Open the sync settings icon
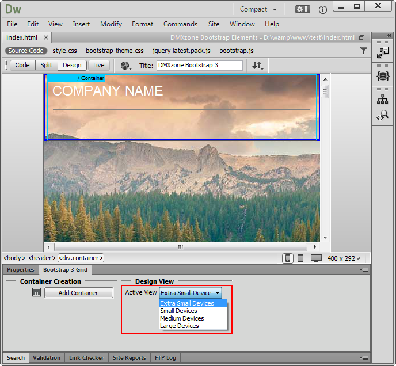The image size is (396, 366). (302, 10)
